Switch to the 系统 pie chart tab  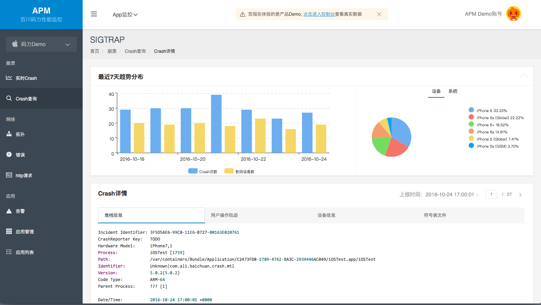click(453, 91)
